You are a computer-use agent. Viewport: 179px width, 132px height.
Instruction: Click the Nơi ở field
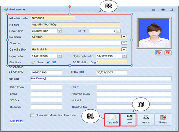(x=134, y=87)
